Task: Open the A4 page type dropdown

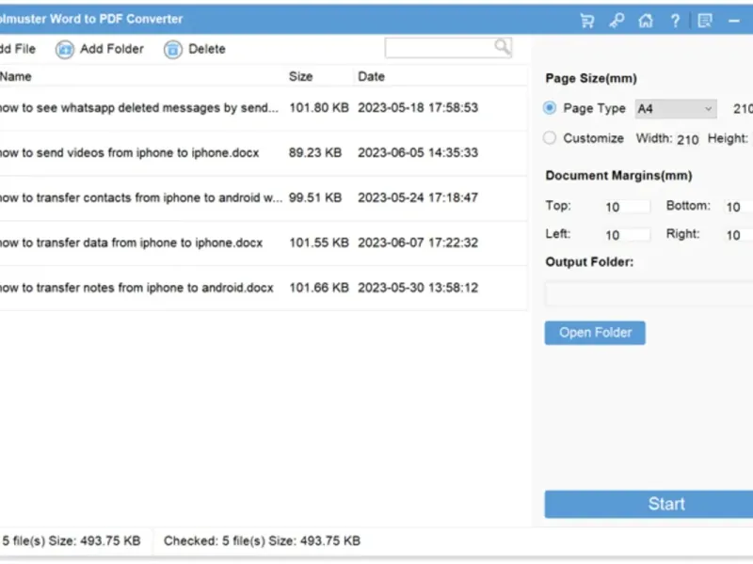Action: click(676, 109)
